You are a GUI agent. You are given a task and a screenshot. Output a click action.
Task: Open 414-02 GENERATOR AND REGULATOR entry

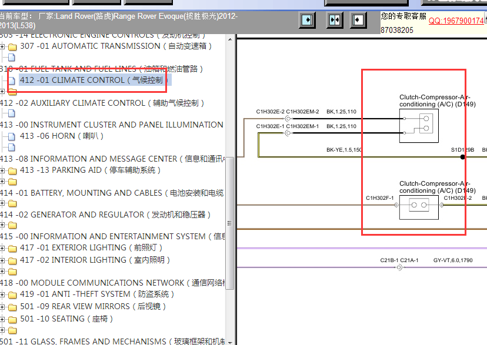tap(105, 215)
